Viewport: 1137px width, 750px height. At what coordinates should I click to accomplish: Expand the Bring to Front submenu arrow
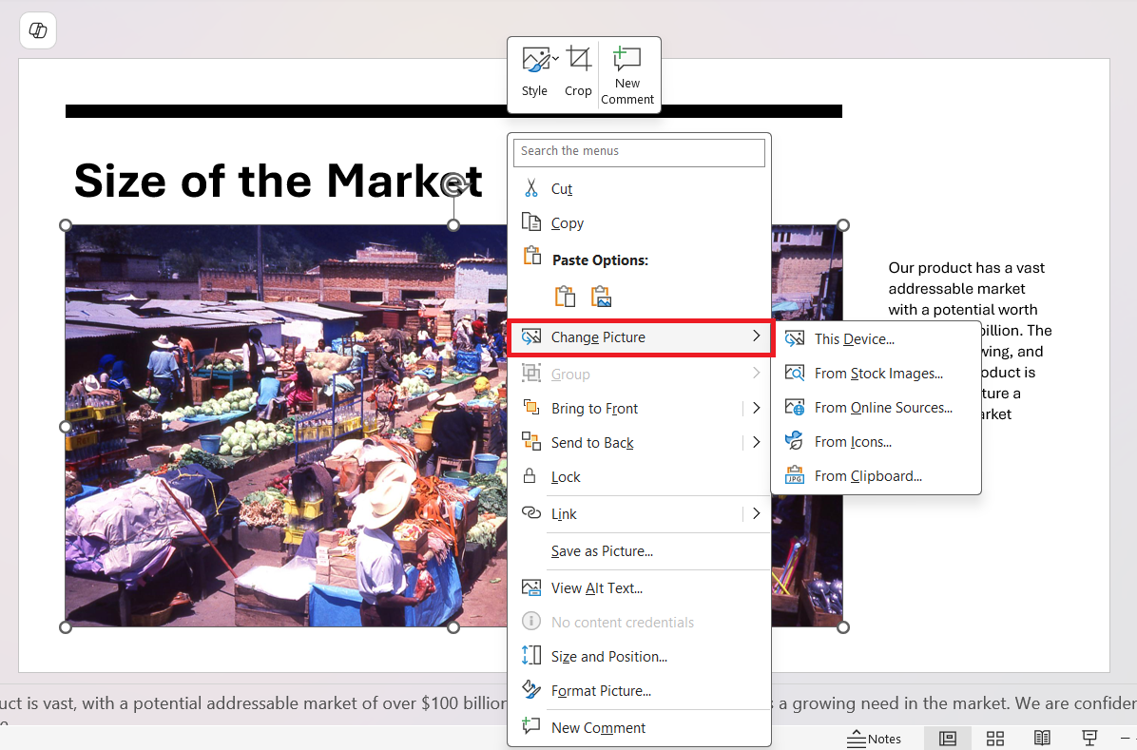(757, 408)
